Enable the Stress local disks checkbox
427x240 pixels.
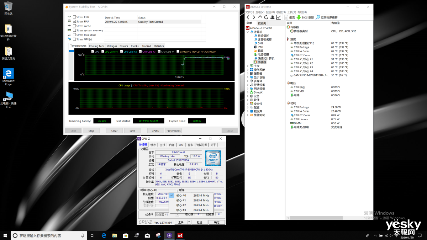coord(74,35)
